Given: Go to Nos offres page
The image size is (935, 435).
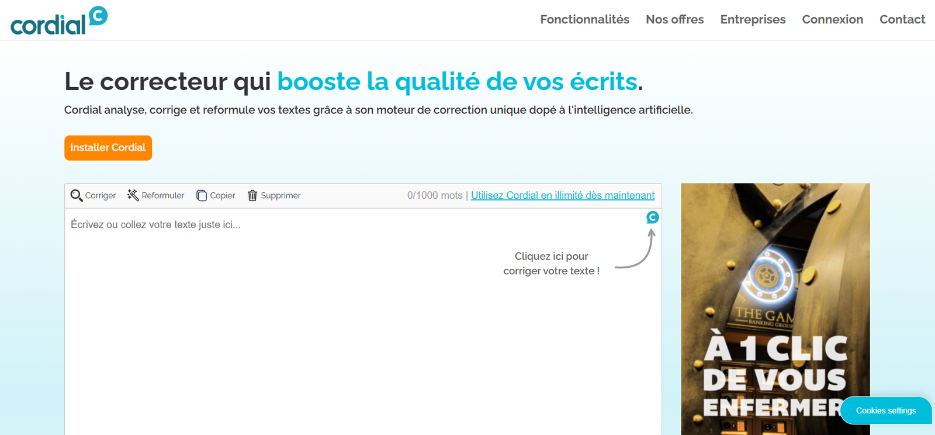Looking at the screenshot, I should click(x=674, y=19).
